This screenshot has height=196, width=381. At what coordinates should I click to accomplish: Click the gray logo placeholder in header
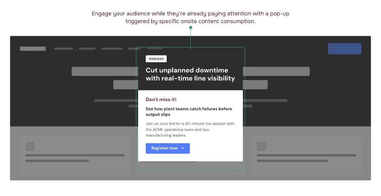[x=33, y=49]
